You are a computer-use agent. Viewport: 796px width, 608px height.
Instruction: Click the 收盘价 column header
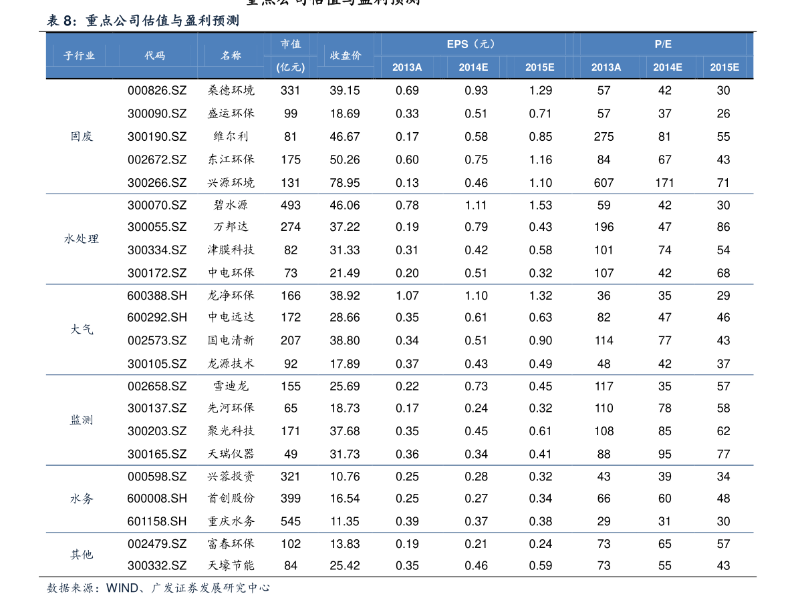[346, 56]
